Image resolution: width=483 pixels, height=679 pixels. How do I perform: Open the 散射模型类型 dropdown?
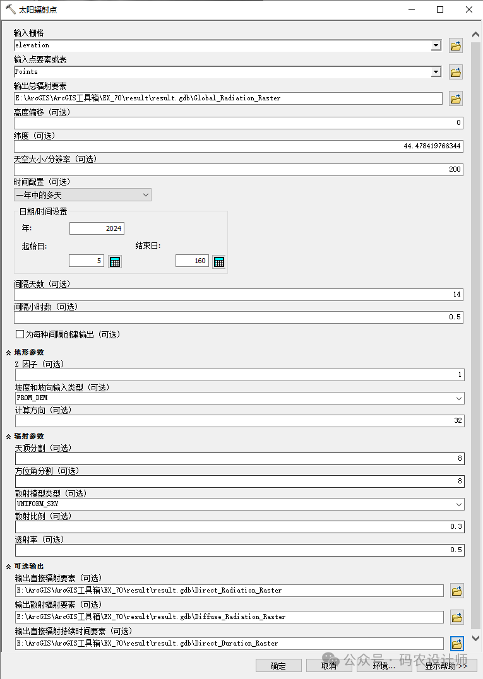click(239, 504)
